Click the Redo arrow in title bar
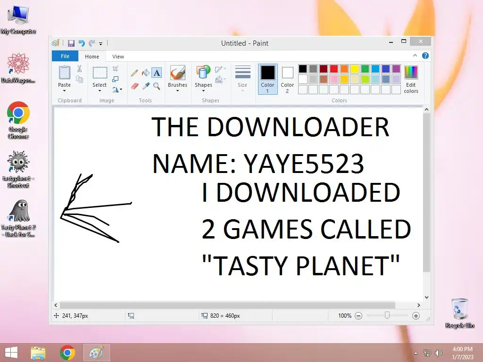The height and width of the screenshot is (362, 483). click(x=92, y=43)
